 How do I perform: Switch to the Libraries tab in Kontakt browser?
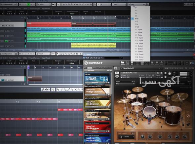click(90, 68)
